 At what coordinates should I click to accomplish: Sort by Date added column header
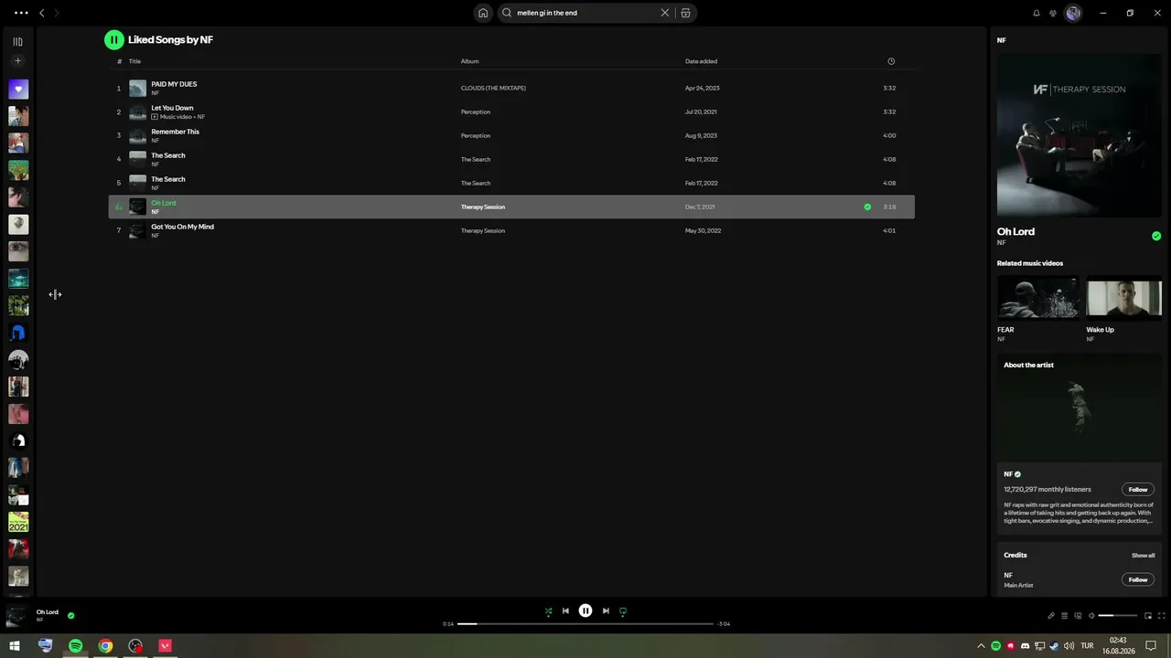click(701, 61)
